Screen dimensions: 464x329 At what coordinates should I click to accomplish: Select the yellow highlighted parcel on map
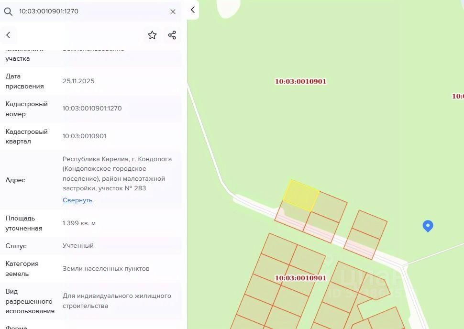(x=301, y=196)
